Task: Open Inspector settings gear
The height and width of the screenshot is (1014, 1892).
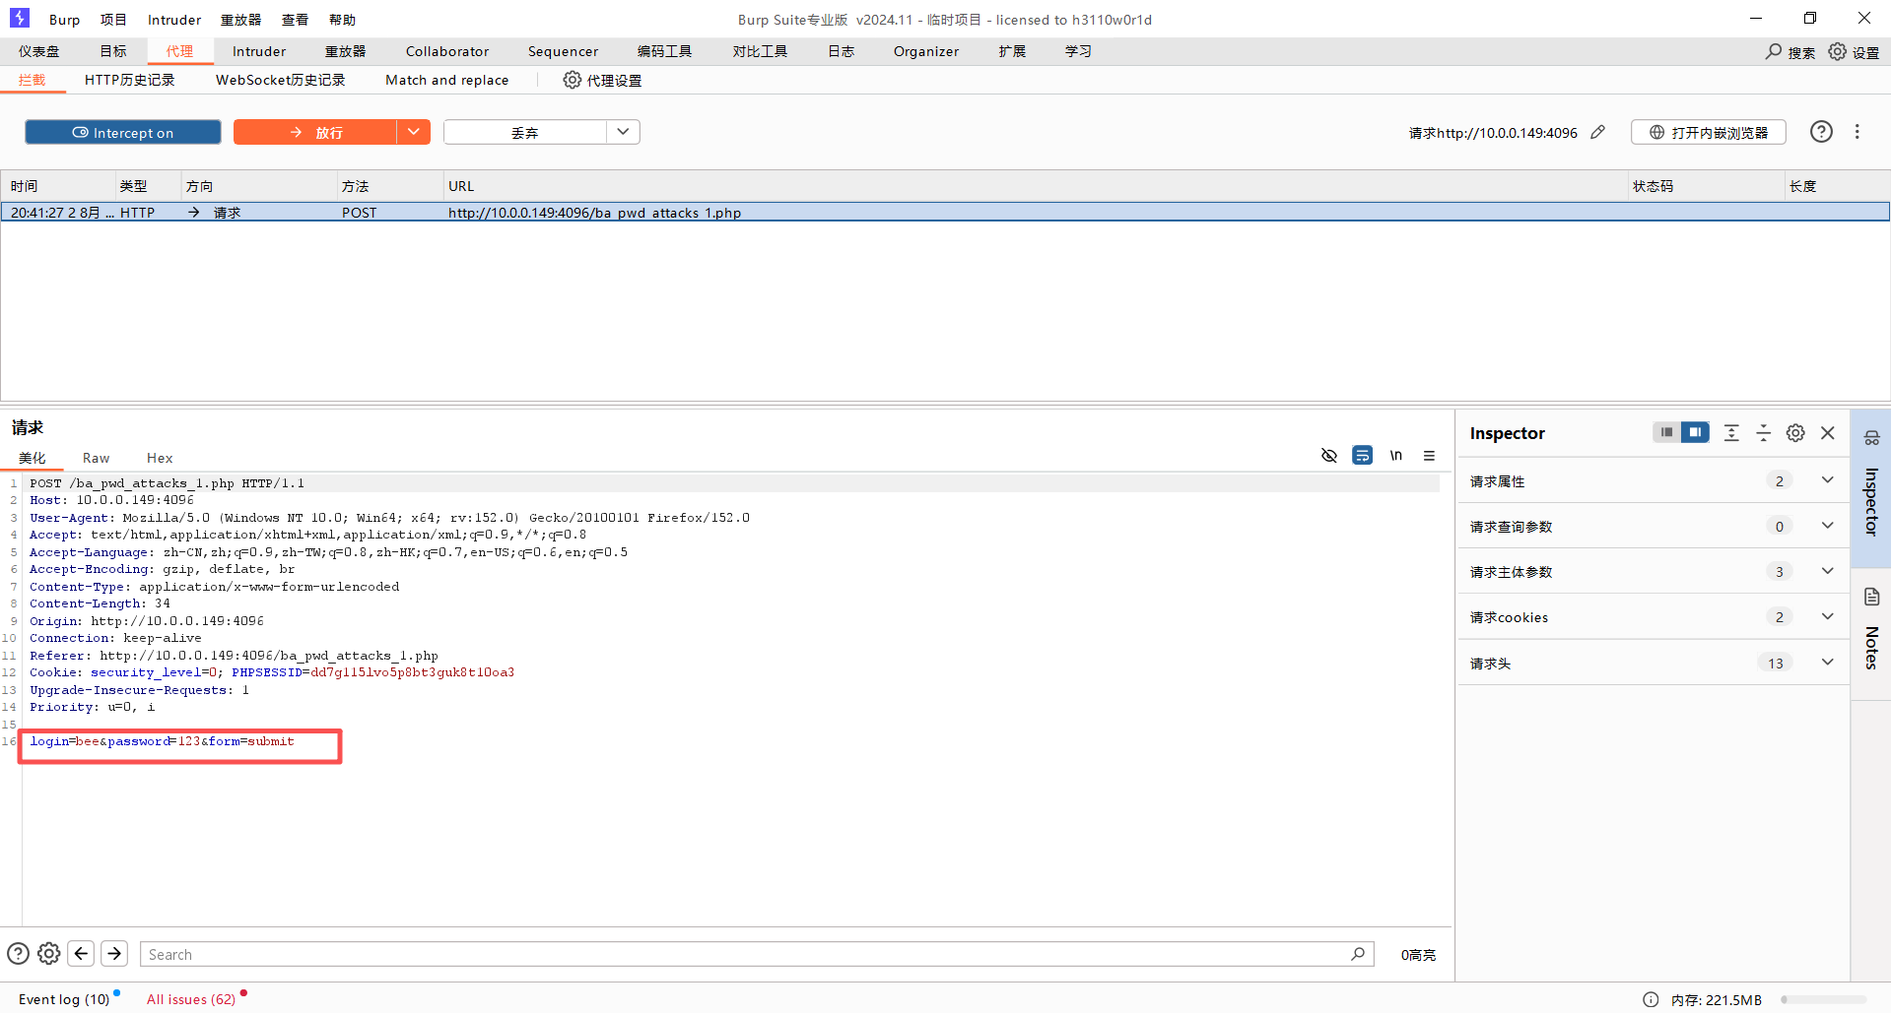Action: point(1795,433)
